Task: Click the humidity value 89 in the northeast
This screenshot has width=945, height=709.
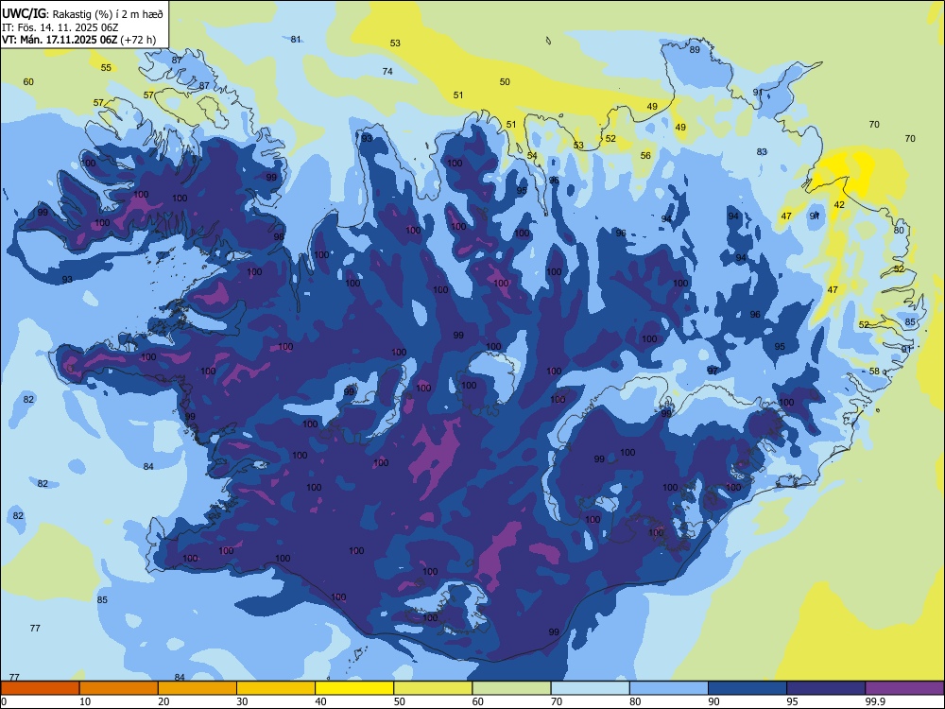Action: click(695, 49)
